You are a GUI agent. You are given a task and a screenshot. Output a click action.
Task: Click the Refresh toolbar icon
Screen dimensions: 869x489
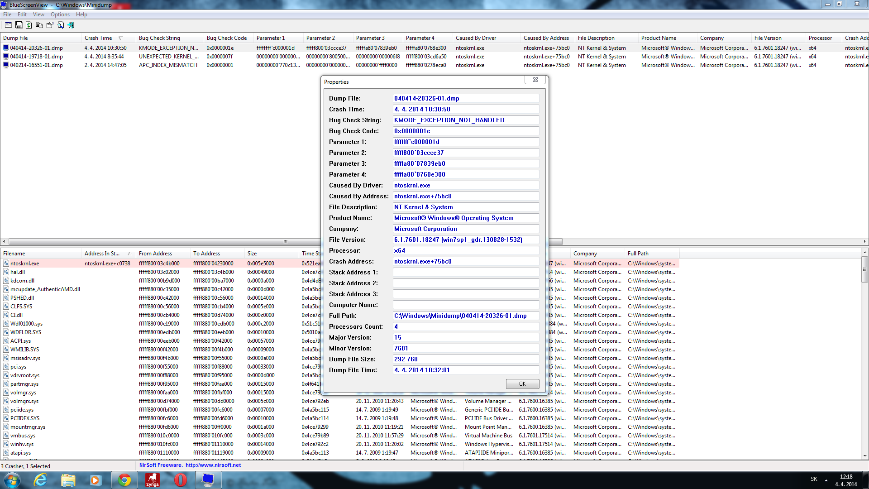[29, 25]
